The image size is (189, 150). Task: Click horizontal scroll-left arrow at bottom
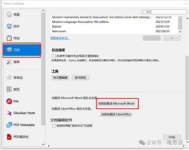(x=49, y=146)
